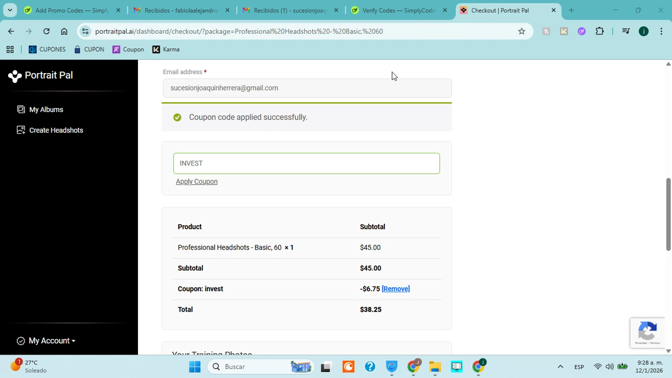Close the Verify Codes tab

(x=445, y=10)
